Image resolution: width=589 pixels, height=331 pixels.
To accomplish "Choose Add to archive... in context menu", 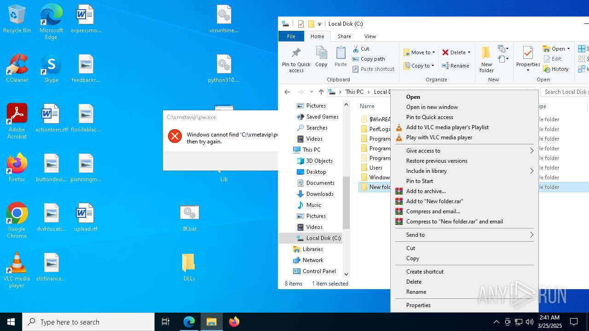I will pyautogui.click(x=464, y=191).
